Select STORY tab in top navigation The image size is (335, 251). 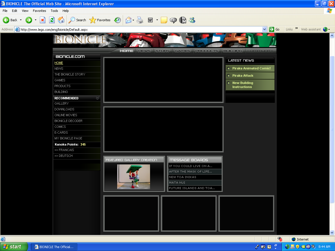pos(163,51)
